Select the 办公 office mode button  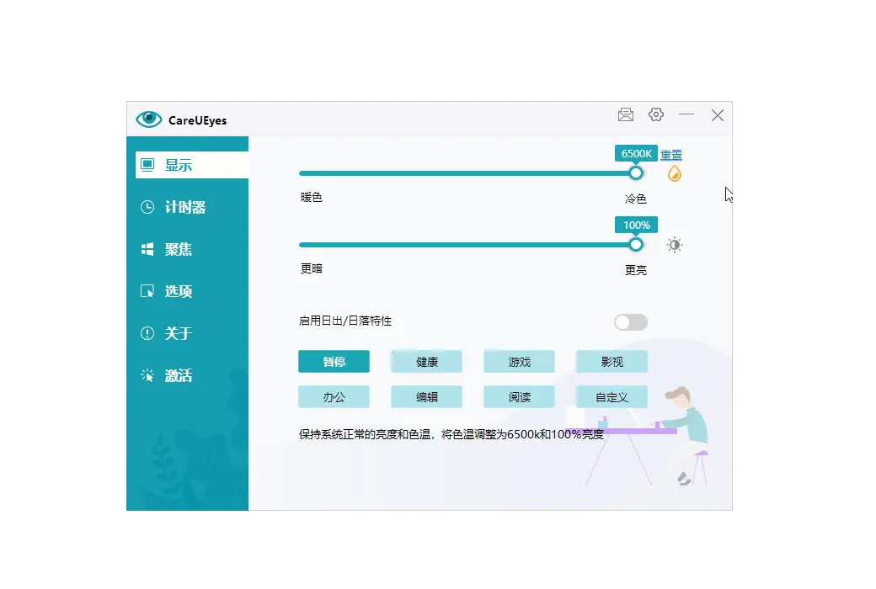334,397
